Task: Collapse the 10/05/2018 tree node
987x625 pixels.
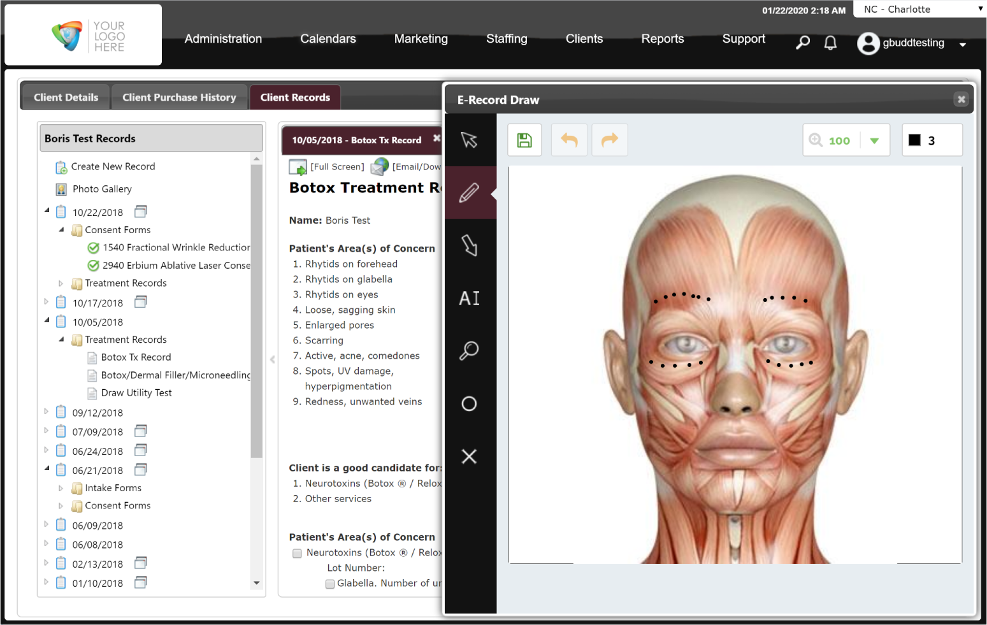Action: 47,320
